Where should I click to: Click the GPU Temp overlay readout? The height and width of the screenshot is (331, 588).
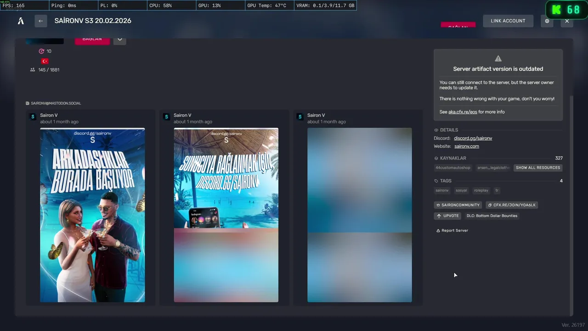pyautogui.click(x=269, y=6)
